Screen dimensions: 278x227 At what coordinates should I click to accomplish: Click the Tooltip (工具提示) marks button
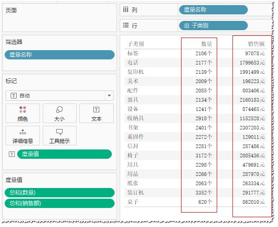coord(59,136)
